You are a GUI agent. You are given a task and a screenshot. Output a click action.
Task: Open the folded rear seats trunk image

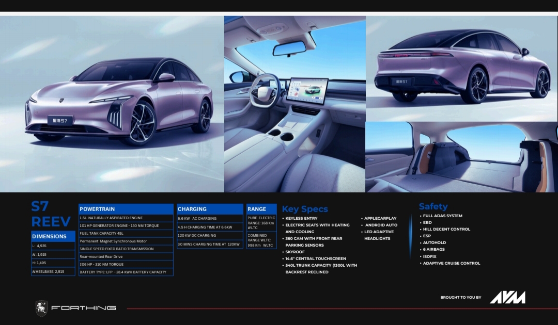(461, 157)
